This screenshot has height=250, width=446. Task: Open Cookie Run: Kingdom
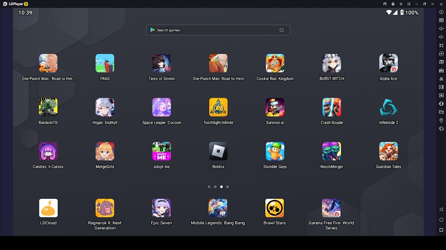tap(275, 63)
